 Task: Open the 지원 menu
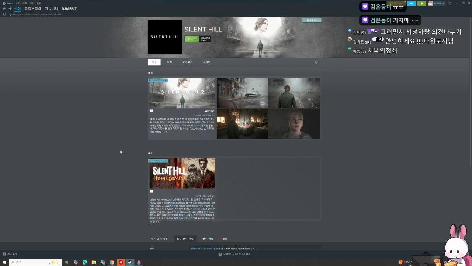pyautogui.click(x=39, y=3)
